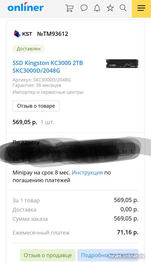Select the Ежемесячный платеж amount 71,16 р.
This screenshot has width=151, height=263.
[128, 232]
